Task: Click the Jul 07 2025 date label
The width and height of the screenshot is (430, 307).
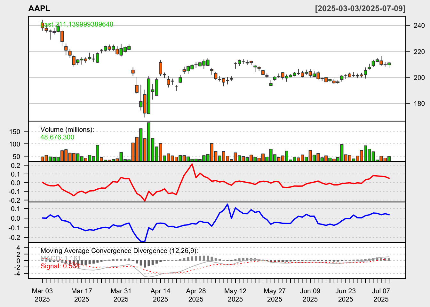Action: [x=381, y=295]
